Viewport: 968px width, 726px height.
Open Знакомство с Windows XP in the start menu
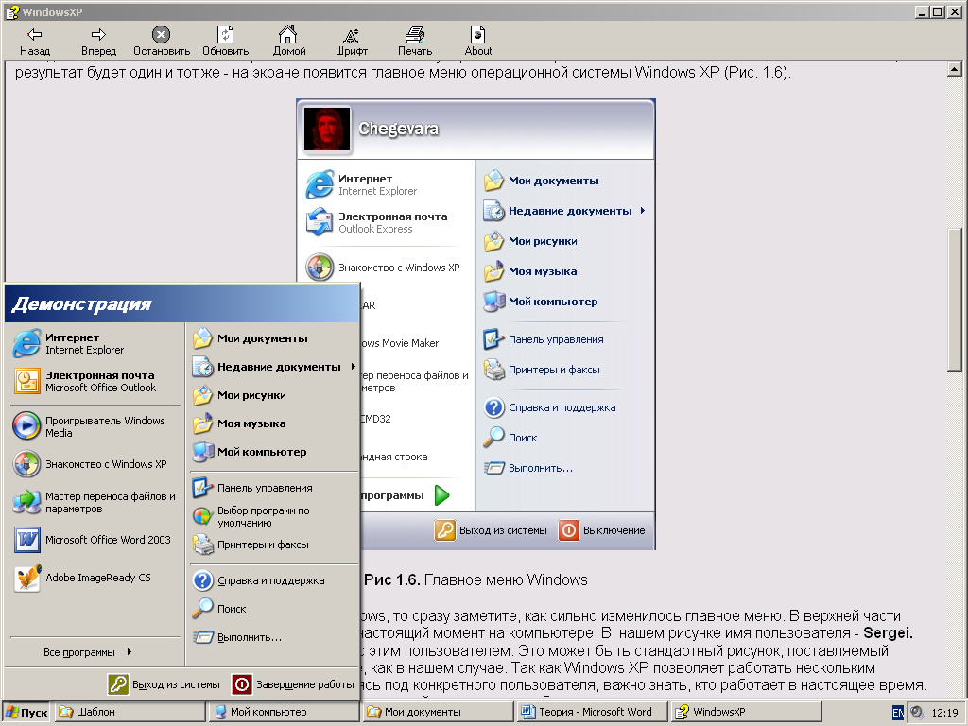click(x=95, y=464)
